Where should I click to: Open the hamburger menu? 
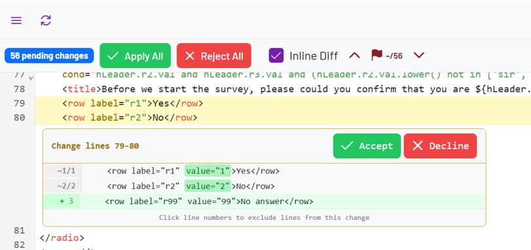16,20
